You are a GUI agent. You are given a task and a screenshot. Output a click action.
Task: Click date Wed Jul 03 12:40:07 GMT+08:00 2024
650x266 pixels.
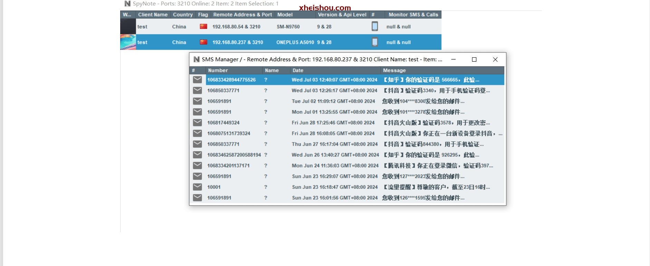pyautogui.click(x=334, y=80)
